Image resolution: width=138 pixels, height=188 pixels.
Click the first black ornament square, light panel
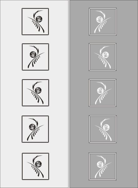[x=35, y=22]
